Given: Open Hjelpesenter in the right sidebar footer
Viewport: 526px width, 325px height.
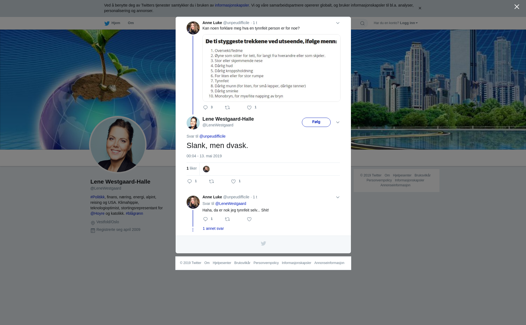Looking at the screenshot, I should [x=402, y=175].
